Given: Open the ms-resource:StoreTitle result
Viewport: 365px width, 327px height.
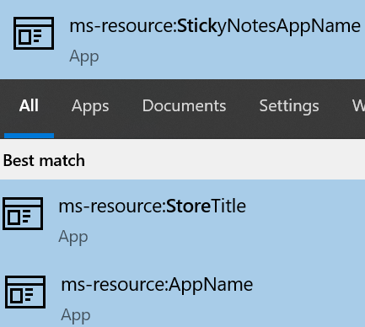Looking at the screenshot, I should 182,219.
